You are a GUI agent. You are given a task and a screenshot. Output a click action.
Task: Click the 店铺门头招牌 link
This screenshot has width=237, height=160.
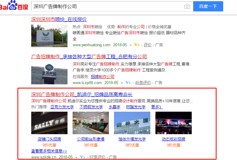coord(49,139)
